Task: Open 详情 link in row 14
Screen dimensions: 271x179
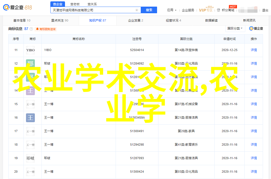Action: point(254,90)
